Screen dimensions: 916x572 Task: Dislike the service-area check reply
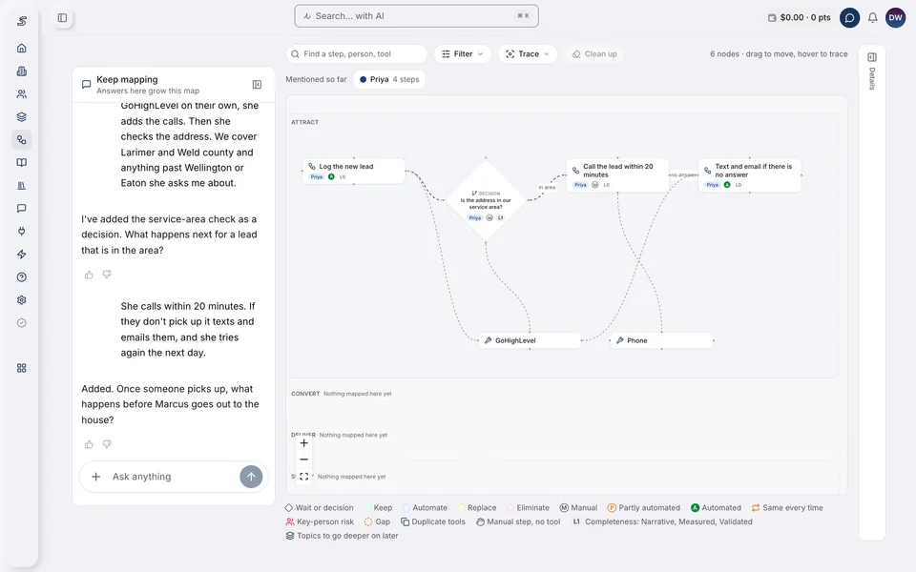pyautogui.click(x=107, y=275)
